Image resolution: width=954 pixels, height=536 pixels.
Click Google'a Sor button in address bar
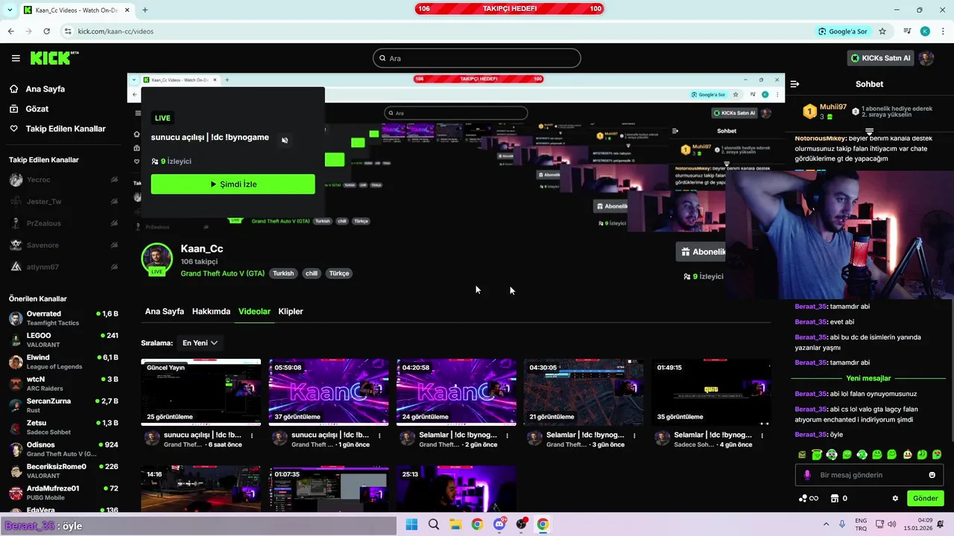coord(843,31)
